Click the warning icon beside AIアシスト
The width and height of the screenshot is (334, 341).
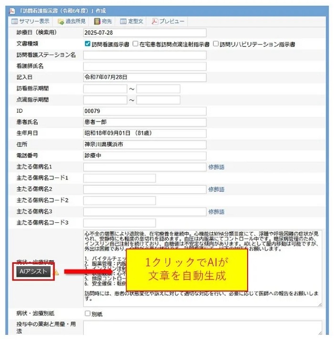(56, 272)
